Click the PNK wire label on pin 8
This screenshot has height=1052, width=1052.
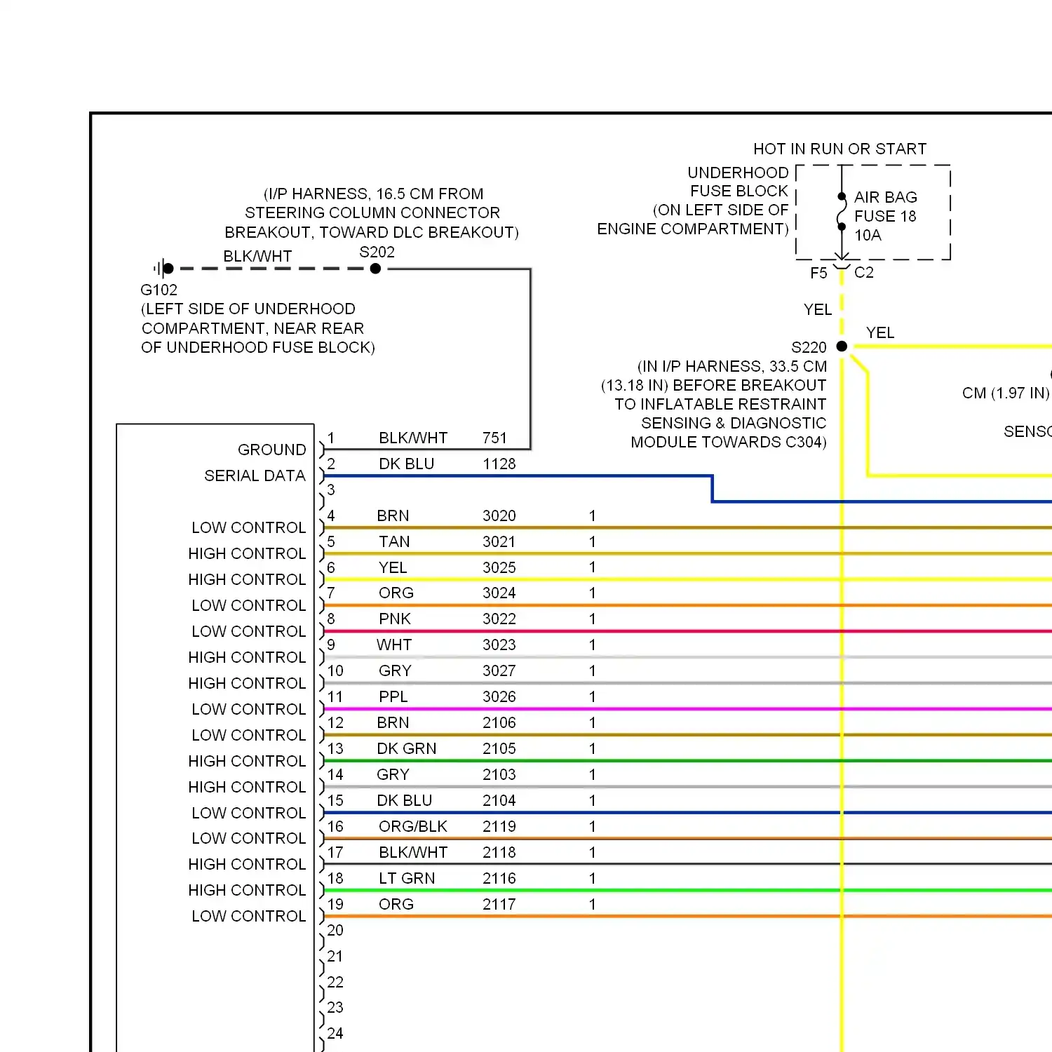pos(395,619)
